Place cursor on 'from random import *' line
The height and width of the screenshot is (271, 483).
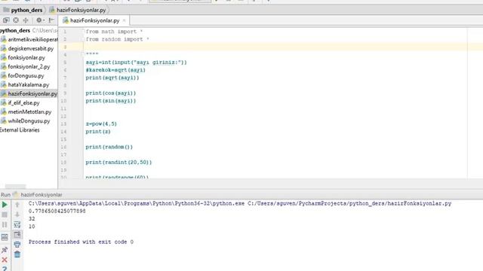tap(118, 39)
